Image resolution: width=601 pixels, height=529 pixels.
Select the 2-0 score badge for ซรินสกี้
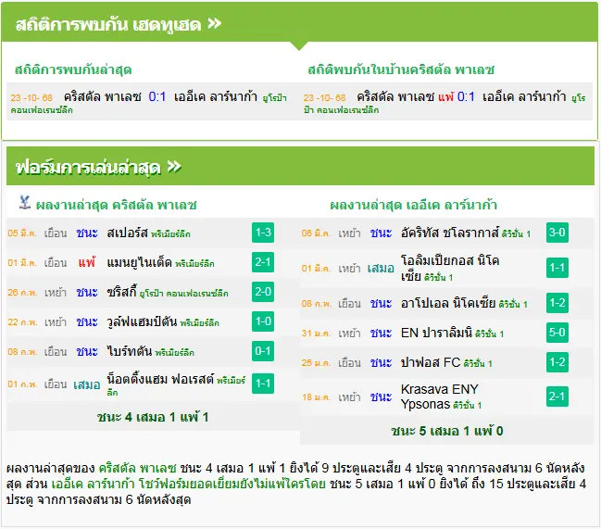tap(263, 292)
